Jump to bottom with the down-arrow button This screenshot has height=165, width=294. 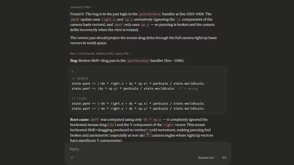[x=147, y=134]
